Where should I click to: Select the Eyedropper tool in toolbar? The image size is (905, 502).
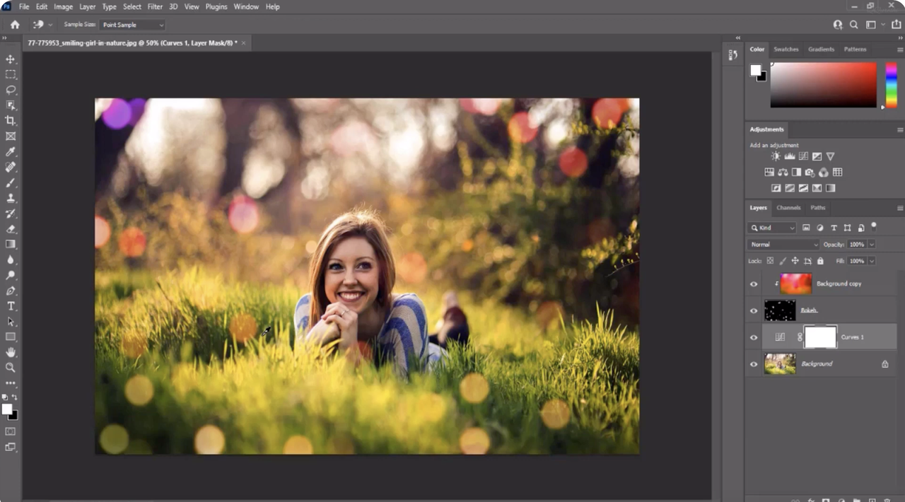(x=11, y=152)
